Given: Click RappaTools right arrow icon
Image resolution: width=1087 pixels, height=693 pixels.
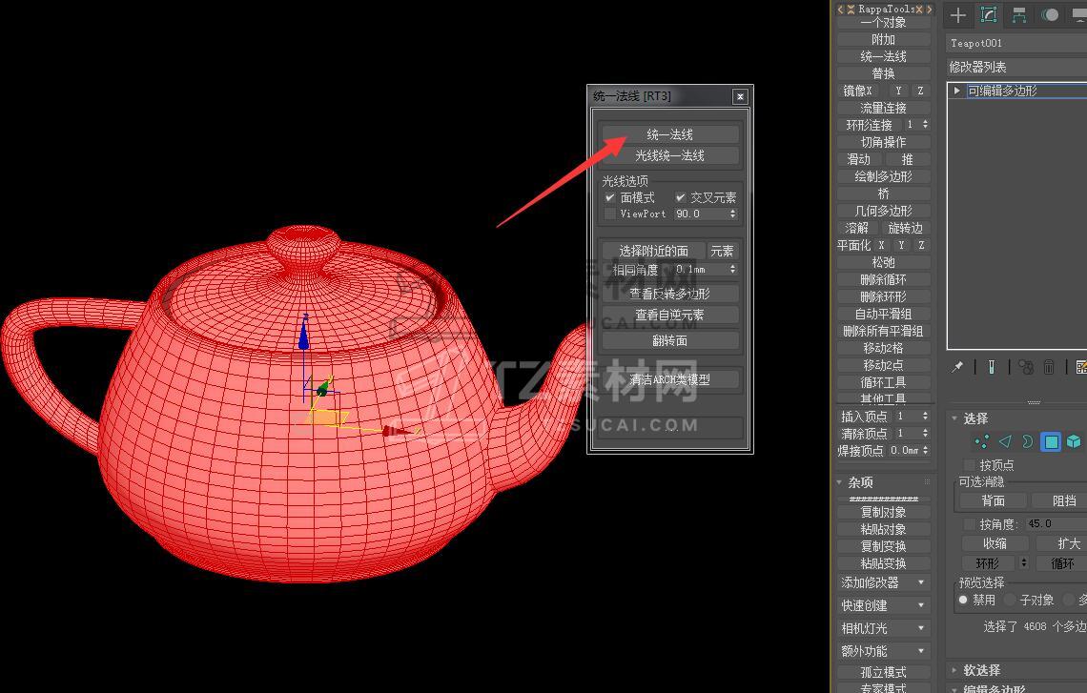Looking at the screenshot, I should point(930,9).
